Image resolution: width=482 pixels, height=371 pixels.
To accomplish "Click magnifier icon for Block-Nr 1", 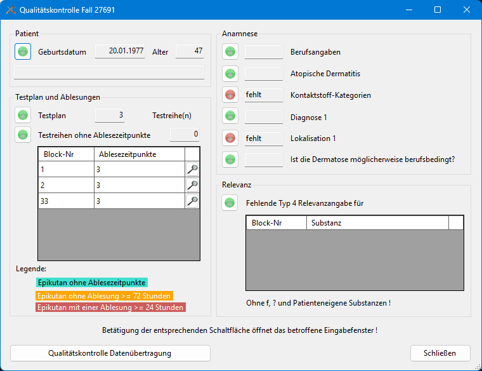I will (x=192, y=169).
